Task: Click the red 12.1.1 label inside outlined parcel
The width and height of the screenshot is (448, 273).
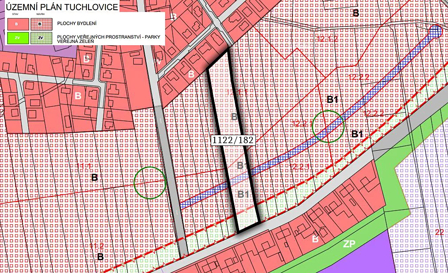Action: [x=236, y=92]
